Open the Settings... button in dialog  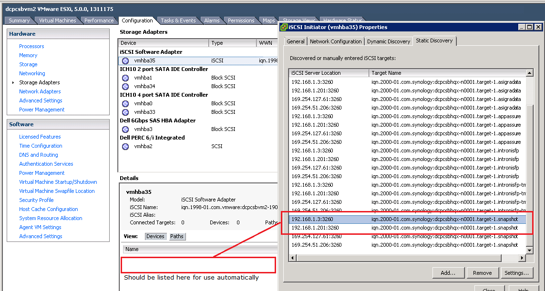tap(516, 273)
